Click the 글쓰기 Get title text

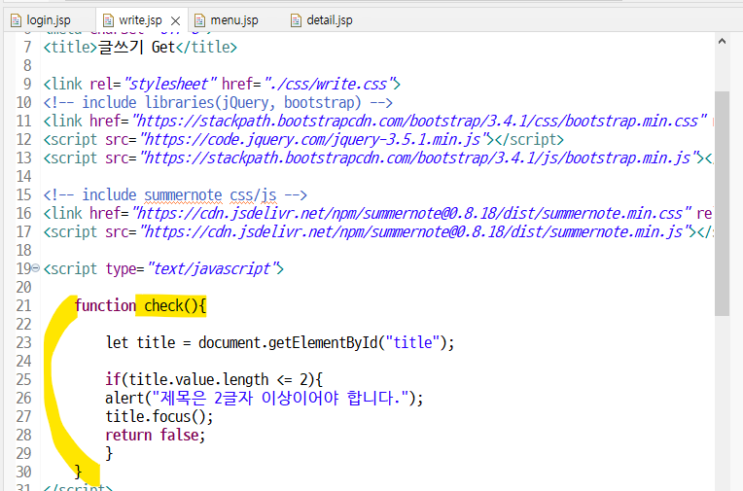pyautogui.click(x=136, y=47)
